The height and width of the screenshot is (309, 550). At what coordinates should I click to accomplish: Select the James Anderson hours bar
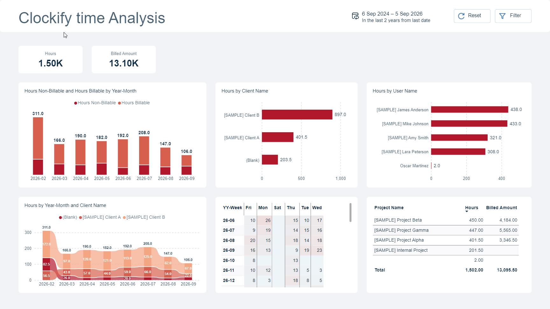coord(469,110)
